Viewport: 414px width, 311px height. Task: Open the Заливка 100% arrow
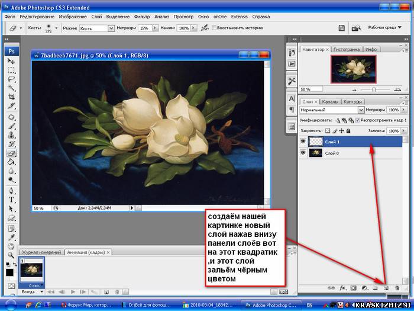click(403, 131)
